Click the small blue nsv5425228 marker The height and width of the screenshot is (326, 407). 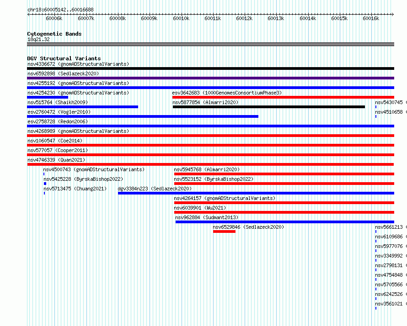[45, 184]
